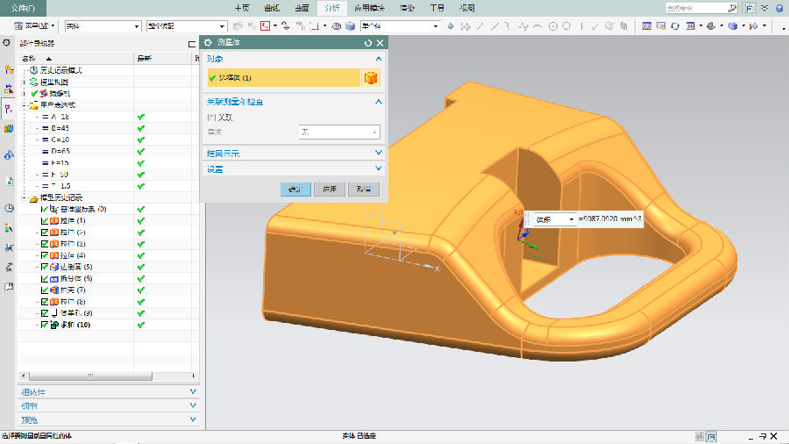Uncheck the extrude (1) feature checkbox

[x=46, y=220]
